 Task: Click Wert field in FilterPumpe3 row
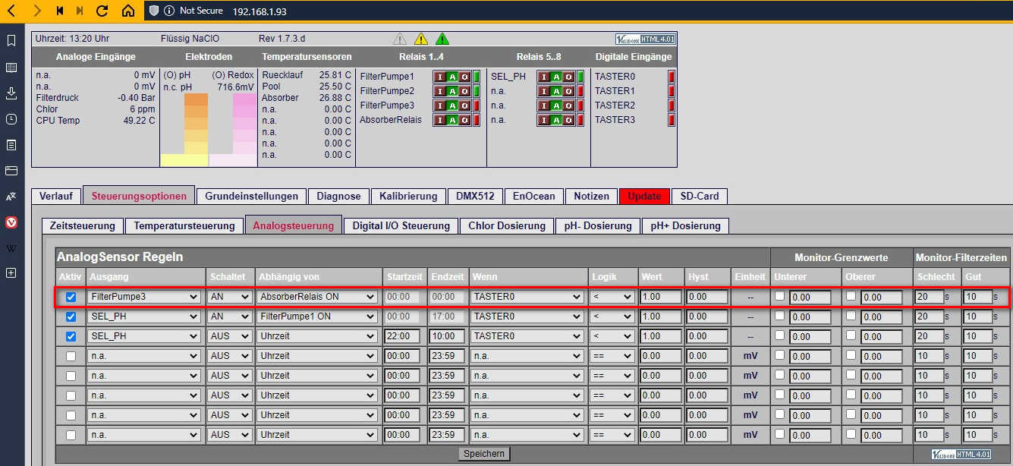click(x=660, y=297)
